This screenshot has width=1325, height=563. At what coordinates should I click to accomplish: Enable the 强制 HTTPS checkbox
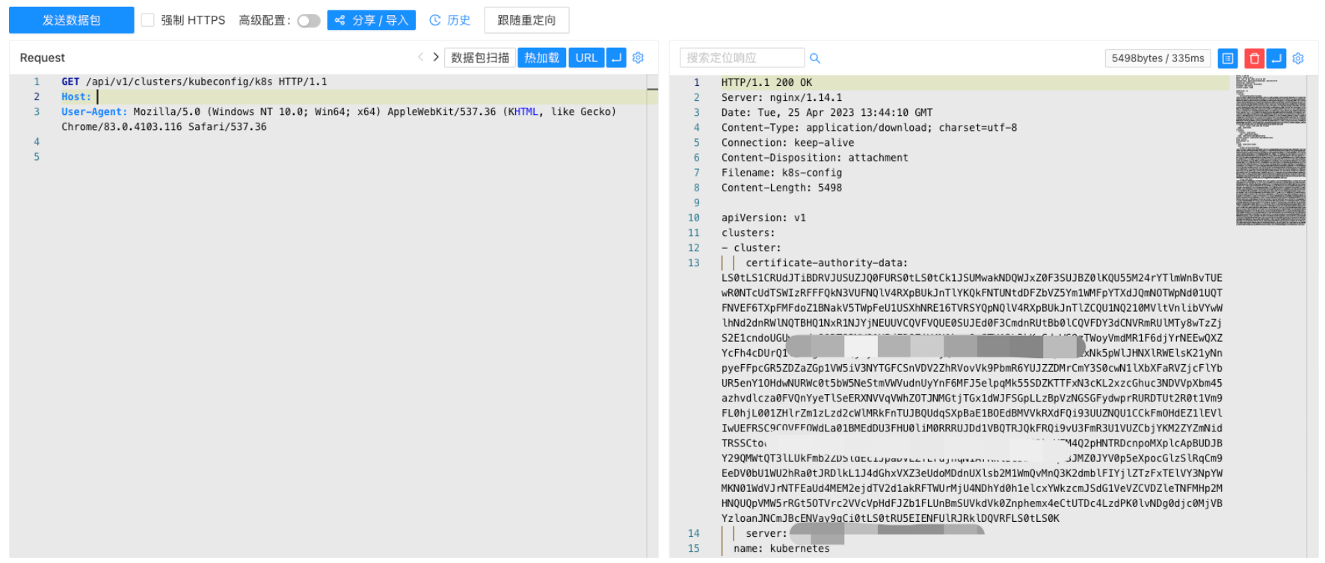148,20
